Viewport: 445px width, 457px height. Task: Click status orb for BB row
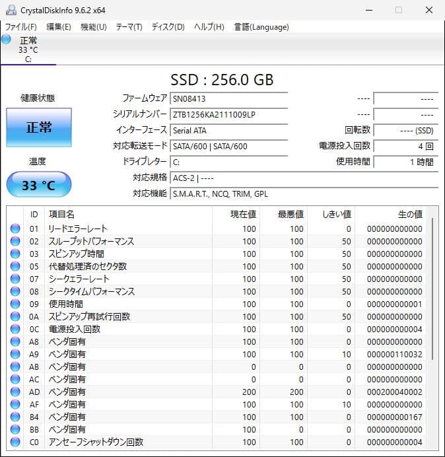15,429
